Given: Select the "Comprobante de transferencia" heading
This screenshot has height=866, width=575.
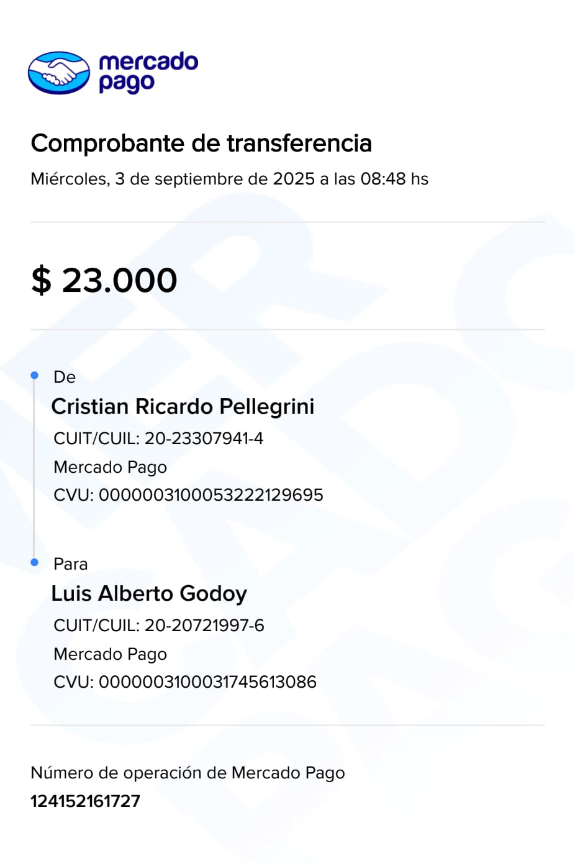Looking at the screenshot, I should (201, 144).
